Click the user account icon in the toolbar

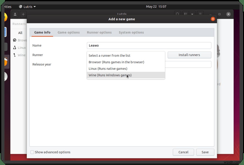click(15, 14)
